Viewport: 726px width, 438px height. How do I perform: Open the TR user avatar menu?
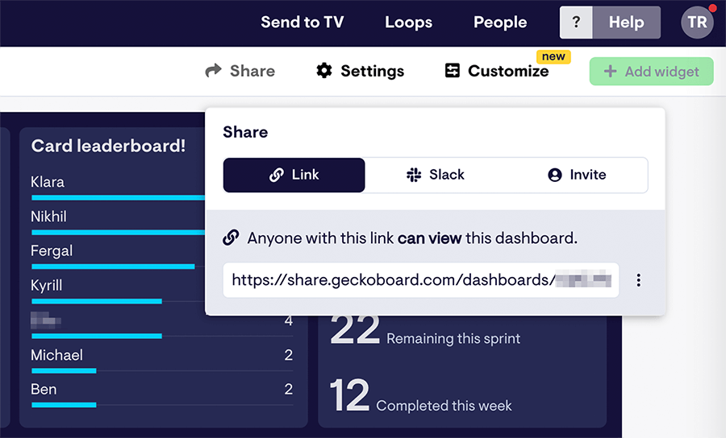tap(697, 23)
